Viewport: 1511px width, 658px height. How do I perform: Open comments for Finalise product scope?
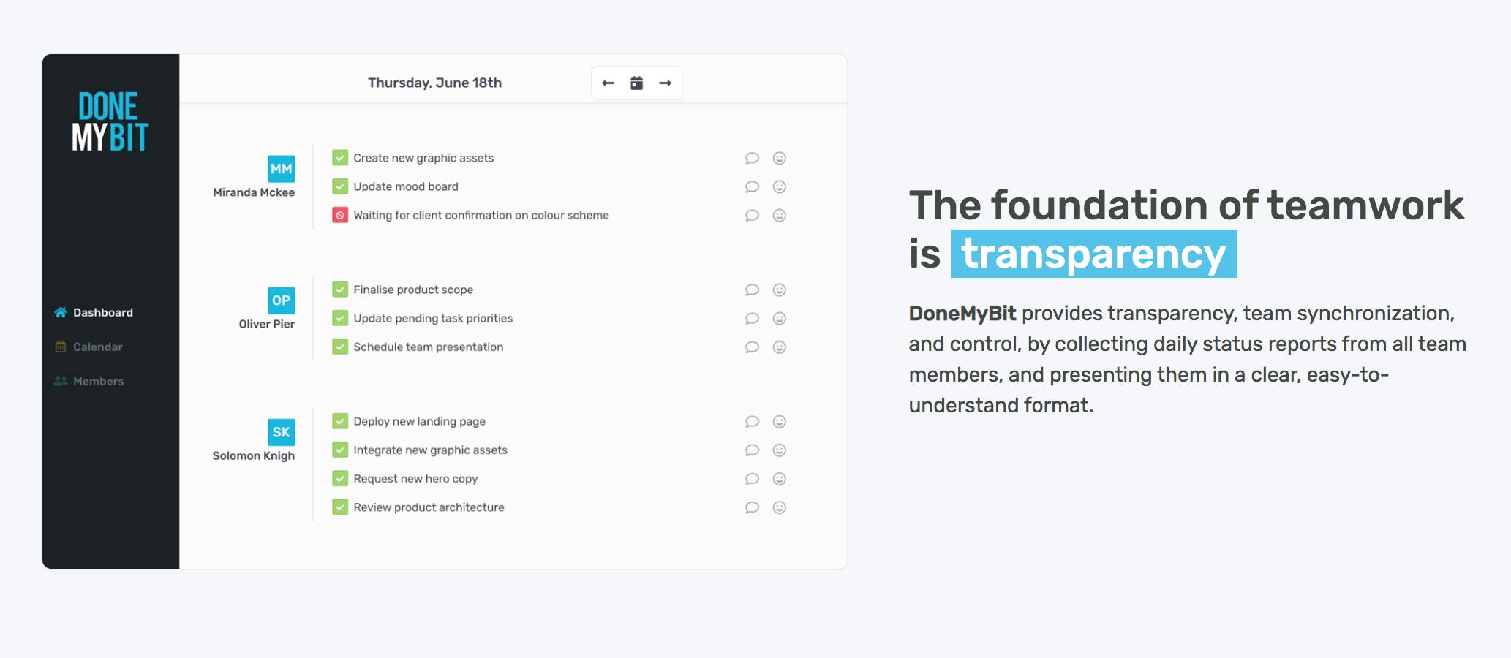(x=752, y=290)
